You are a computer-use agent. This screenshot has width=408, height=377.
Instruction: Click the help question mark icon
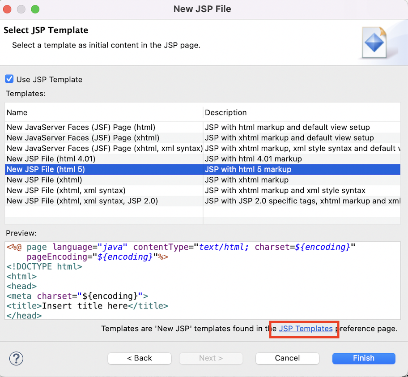pos(16,359)
